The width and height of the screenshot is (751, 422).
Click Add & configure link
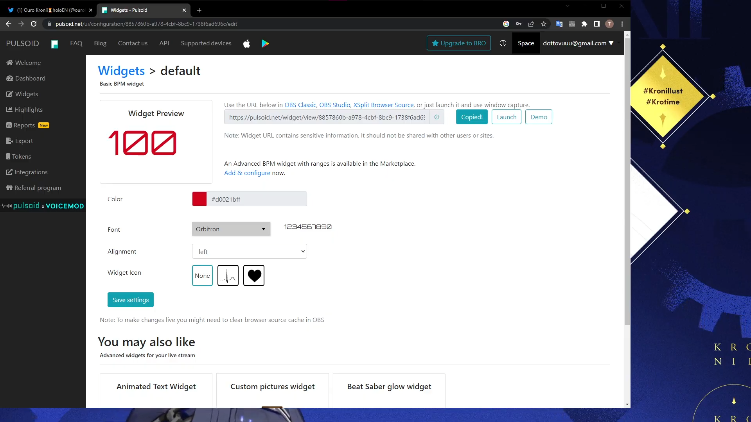(x=247, y=173)
